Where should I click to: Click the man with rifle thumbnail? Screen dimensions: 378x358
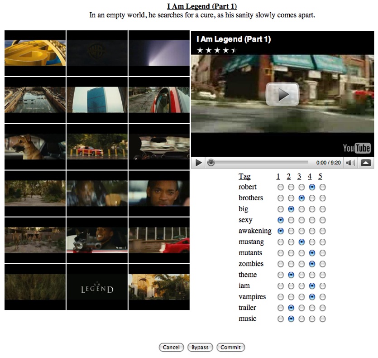click(97, 240)
